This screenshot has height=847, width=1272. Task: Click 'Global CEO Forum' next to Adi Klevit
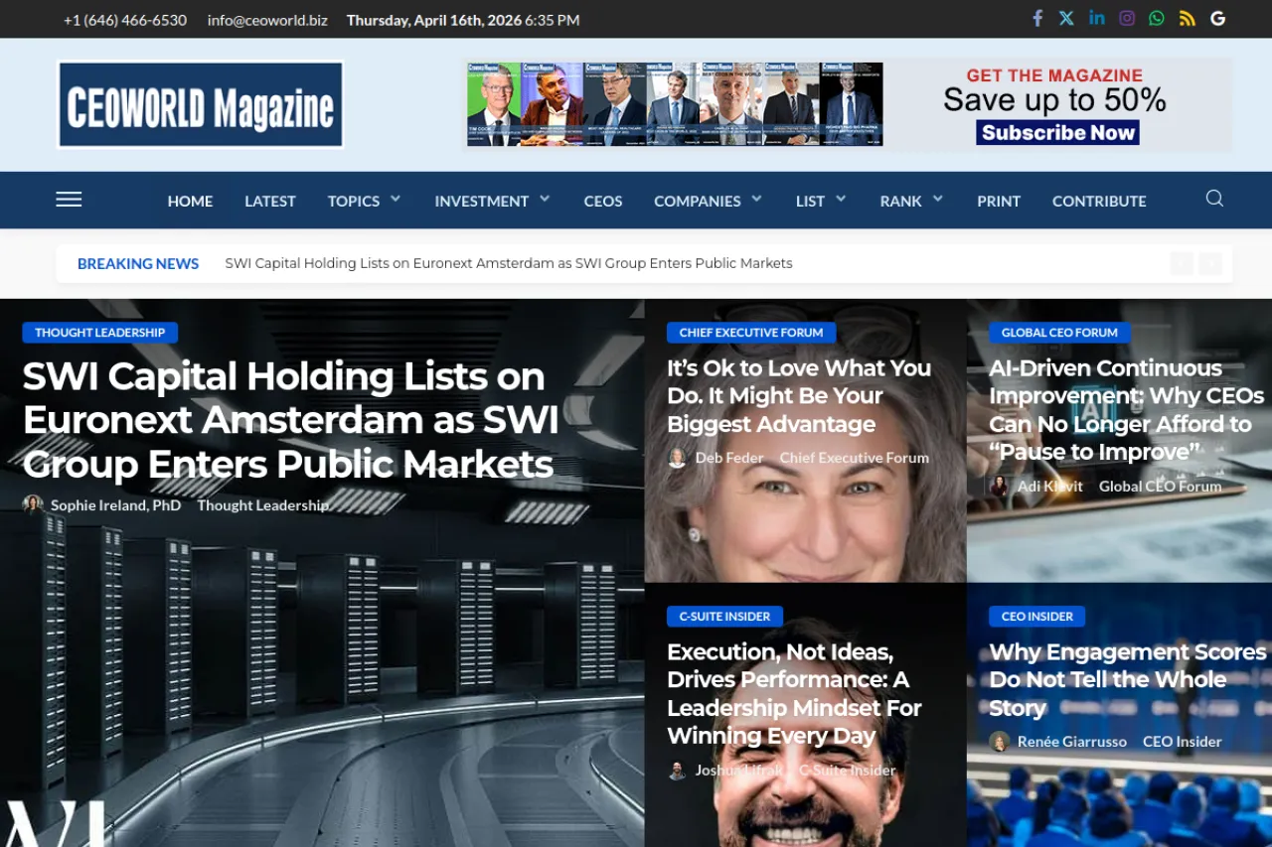(1161, 487)
